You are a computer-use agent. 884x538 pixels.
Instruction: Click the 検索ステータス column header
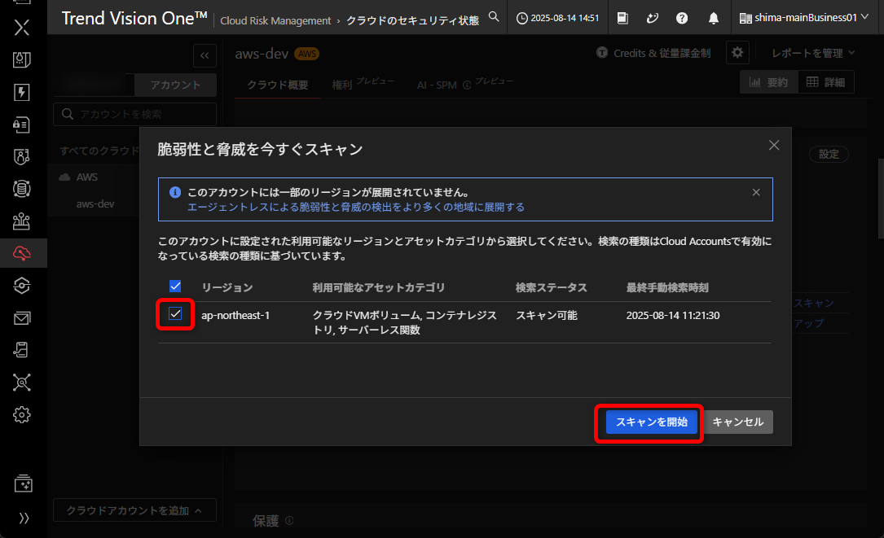[x=552, y=288]
